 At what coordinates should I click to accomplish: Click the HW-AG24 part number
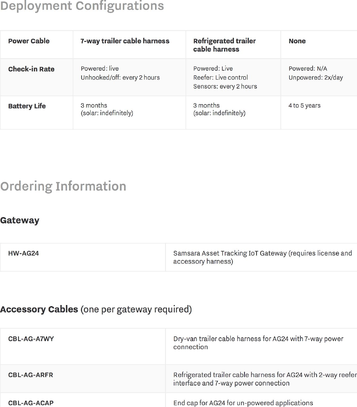(x=23, y=253)
